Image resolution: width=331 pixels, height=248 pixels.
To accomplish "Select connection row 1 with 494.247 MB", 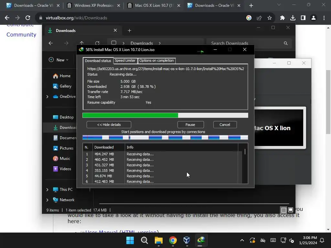I will (160, 154).
